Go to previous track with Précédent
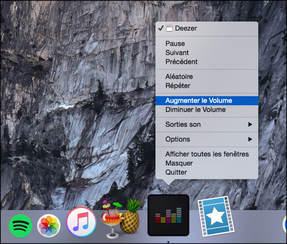Screen dimensions: 287x244 181,62
